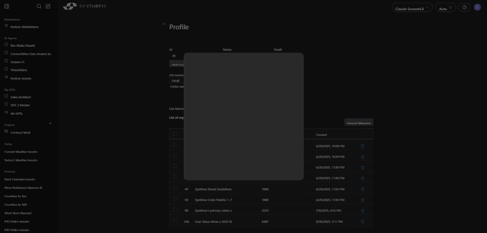Click the Id field showing 28
This screenshot has height=233, width=487.
pos(177,56)
